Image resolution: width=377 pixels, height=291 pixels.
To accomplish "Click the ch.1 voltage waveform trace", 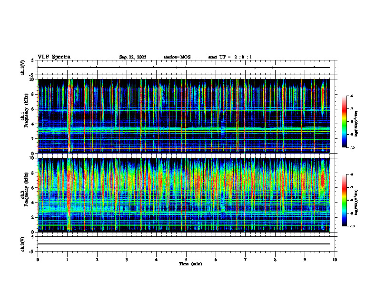I will click(x=184, y=68).
